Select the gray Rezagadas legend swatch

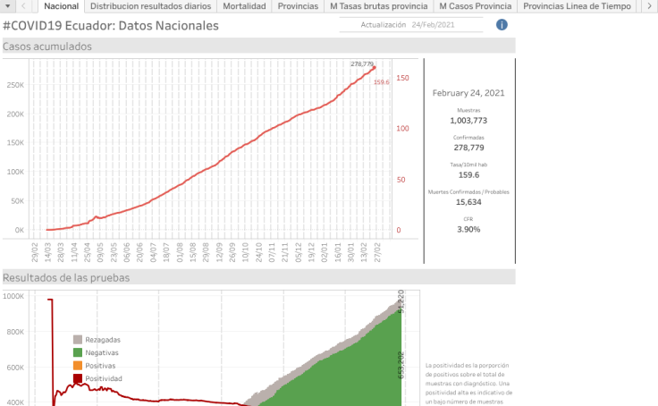(78, 340)
